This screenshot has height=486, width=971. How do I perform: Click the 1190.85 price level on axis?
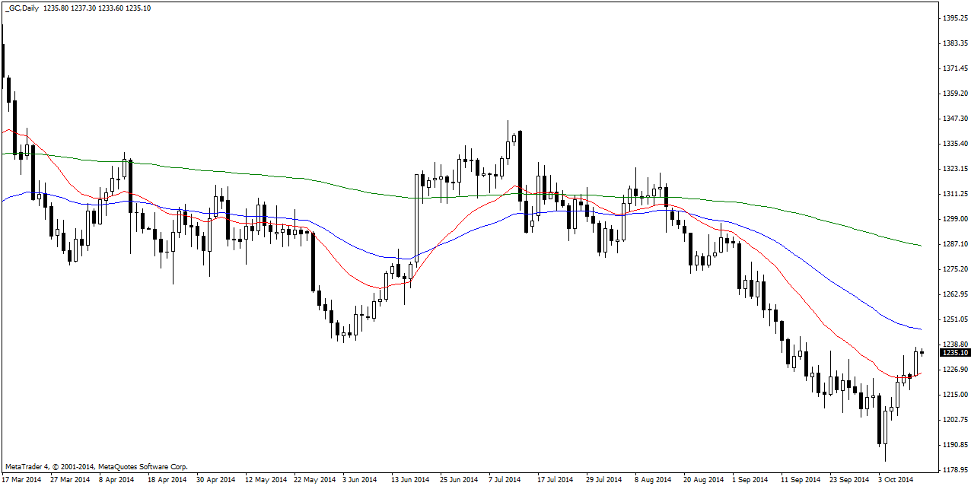tap(953, 445)
